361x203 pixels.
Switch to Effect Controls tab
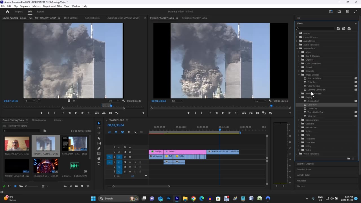tap(71, 18)
